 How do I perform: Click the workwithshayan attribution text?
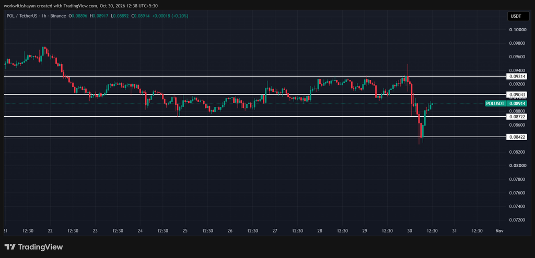81,5
